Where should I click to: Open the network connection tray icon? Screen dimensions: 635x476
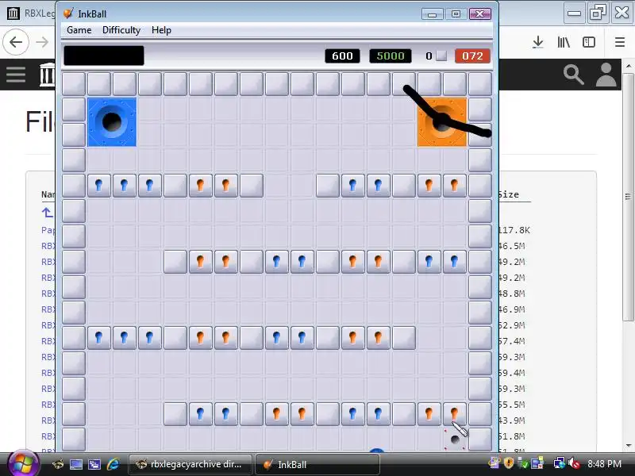click(559, 463)
